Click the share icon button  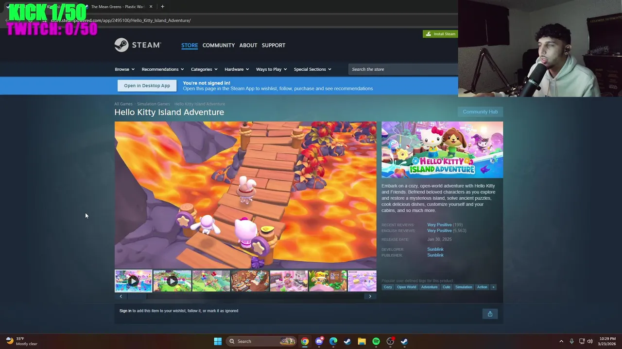tap(490, 314)
